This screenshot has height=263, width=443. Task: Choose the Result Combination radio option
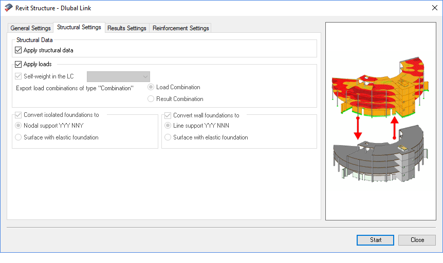tap(151, 99)
